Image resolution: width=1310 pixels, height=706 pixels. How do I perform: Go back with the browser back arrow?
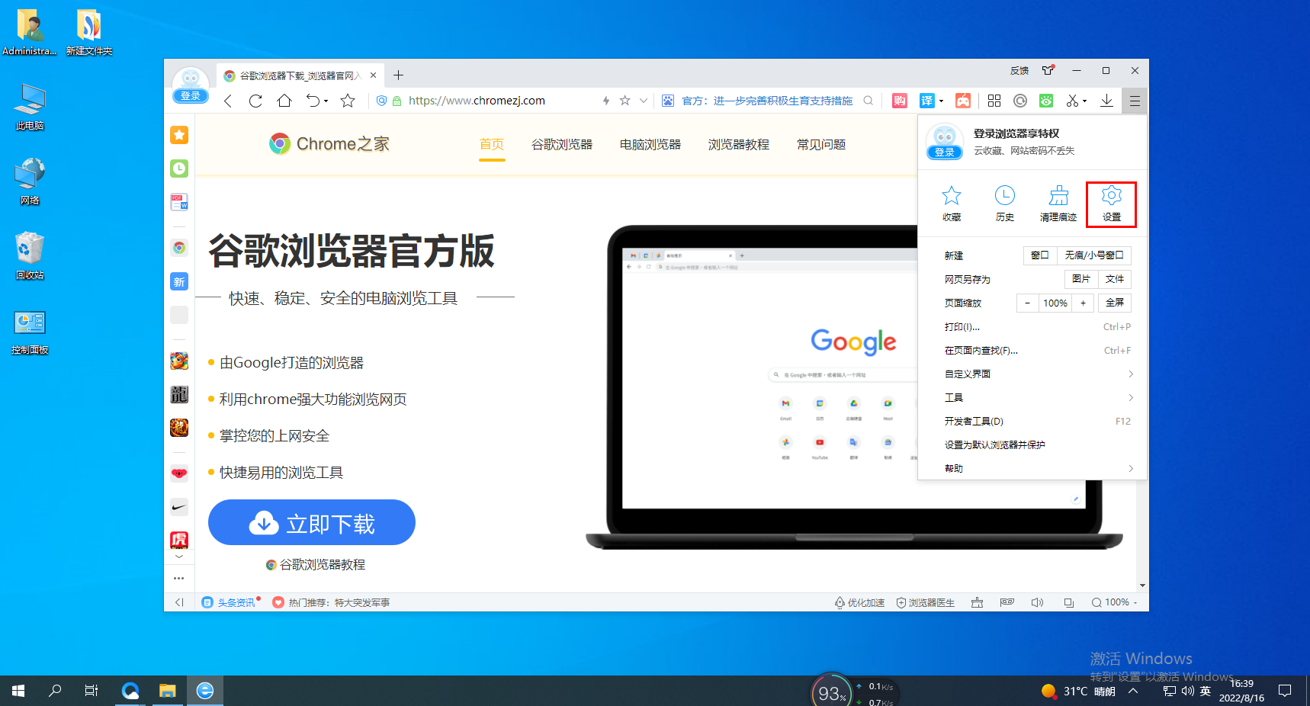pyautogui.click(x=227, y=101)
